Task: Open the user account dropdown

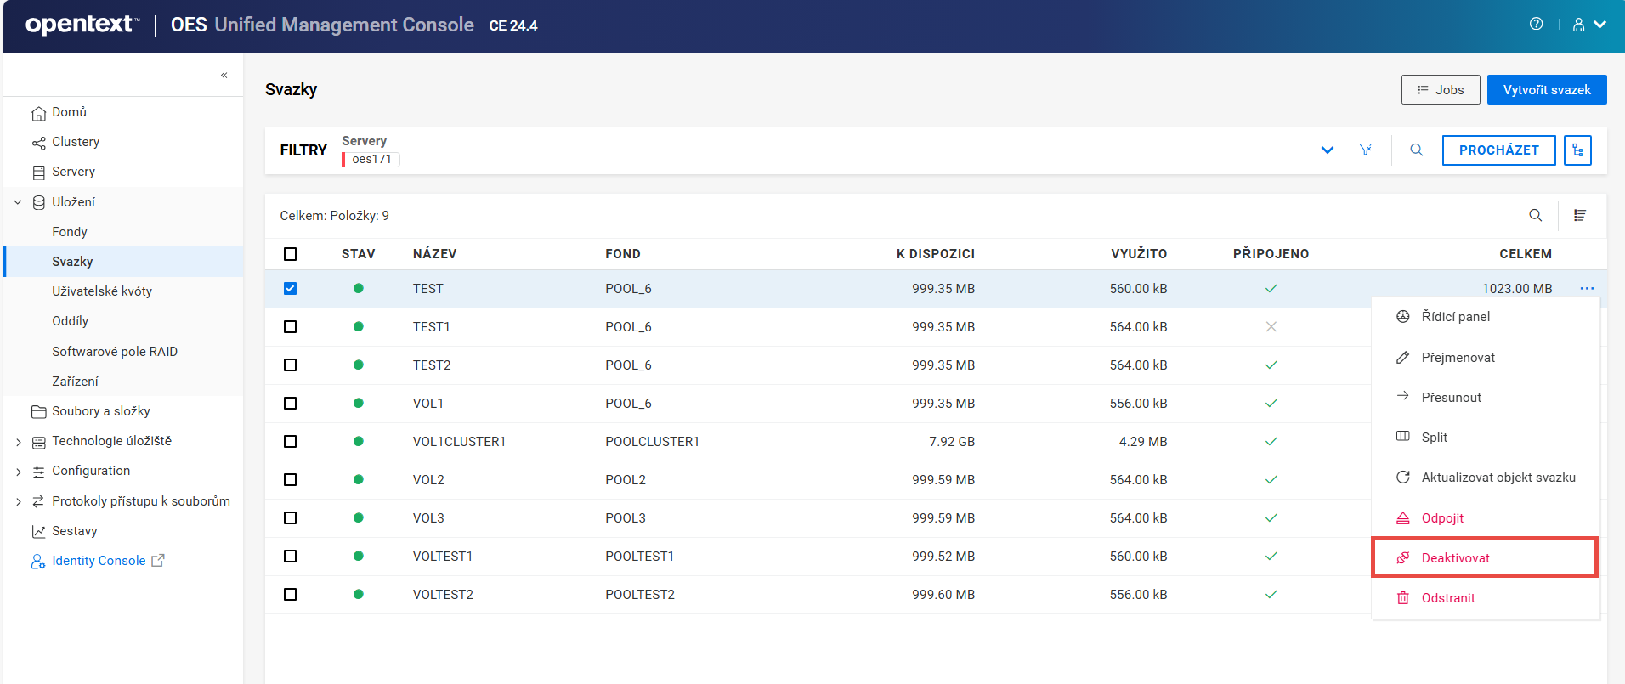Action: tap(1588, 25)
